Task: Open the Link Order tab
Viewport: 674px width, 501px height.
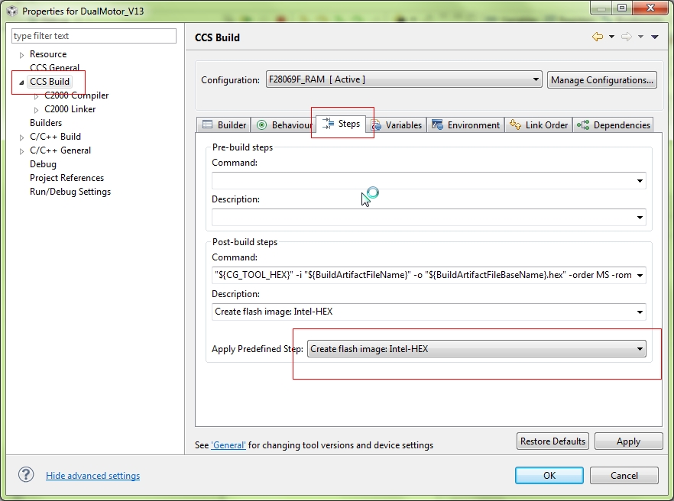Action: pos(539,125)
